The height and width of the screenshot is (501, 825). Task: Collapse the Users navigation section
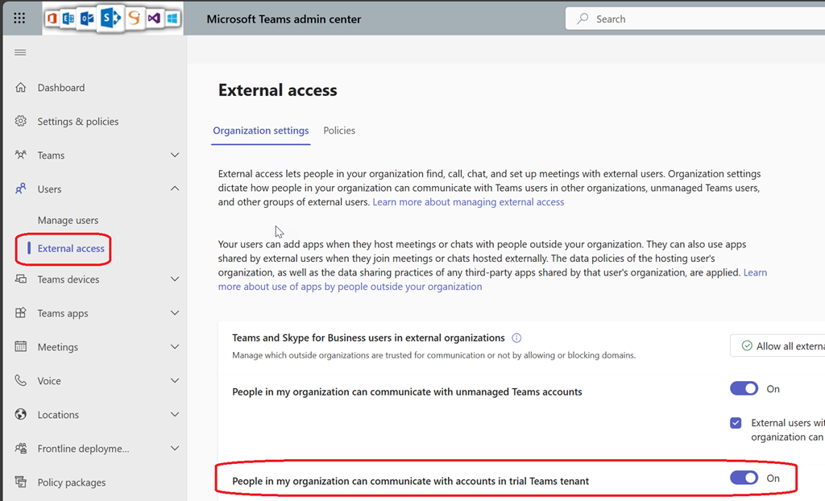pyautogui.click(x=175, y=189)
